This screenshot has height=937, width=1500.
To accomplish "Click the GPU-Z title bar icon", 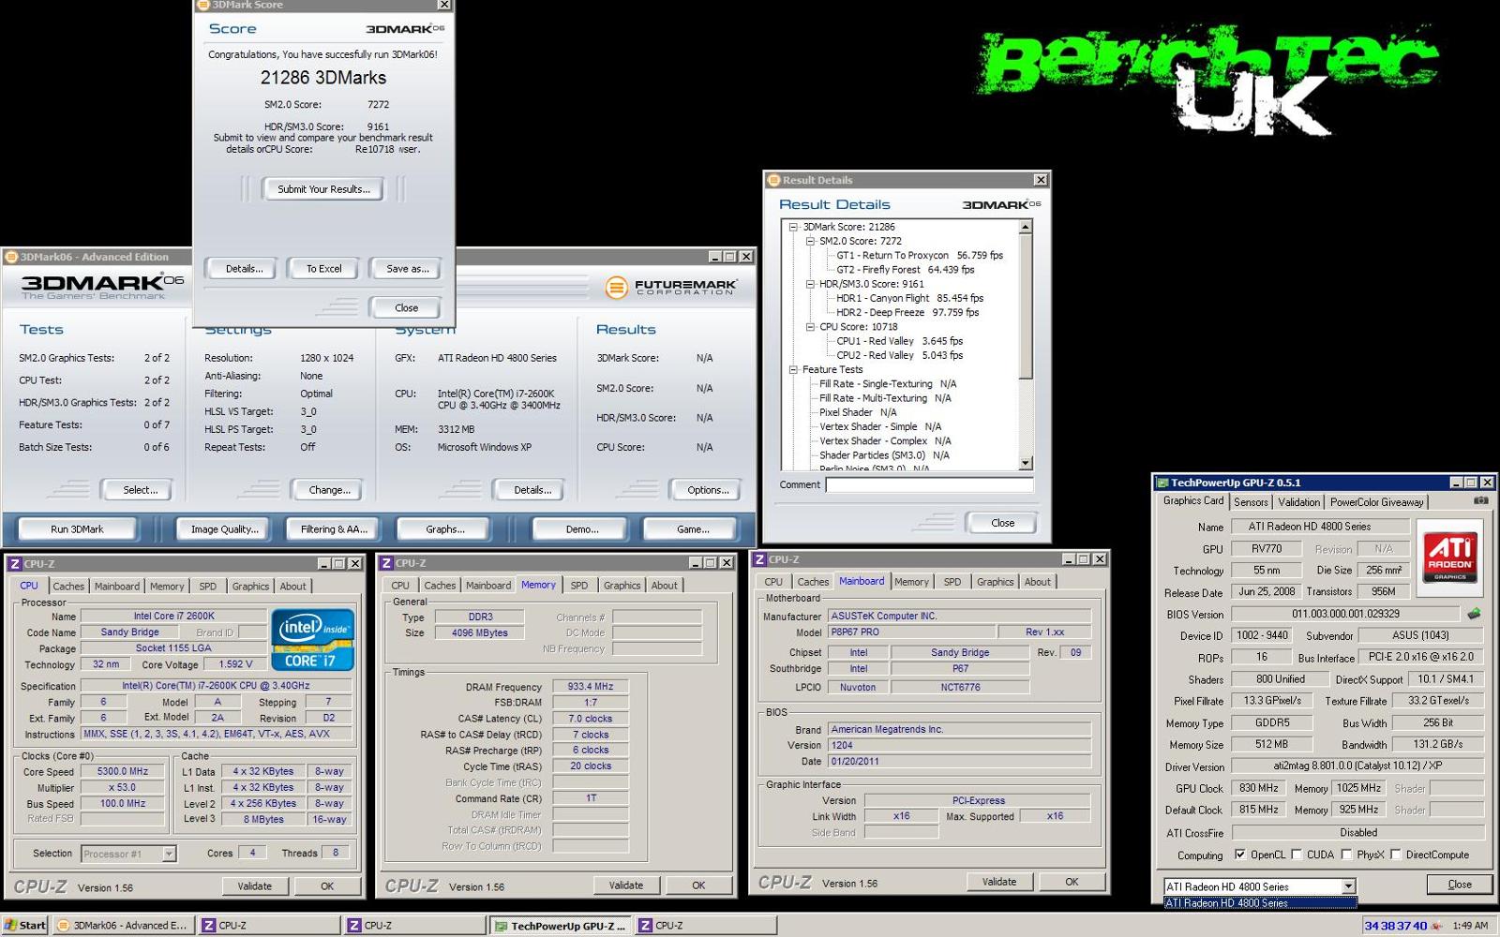I will coord(1162,483).
